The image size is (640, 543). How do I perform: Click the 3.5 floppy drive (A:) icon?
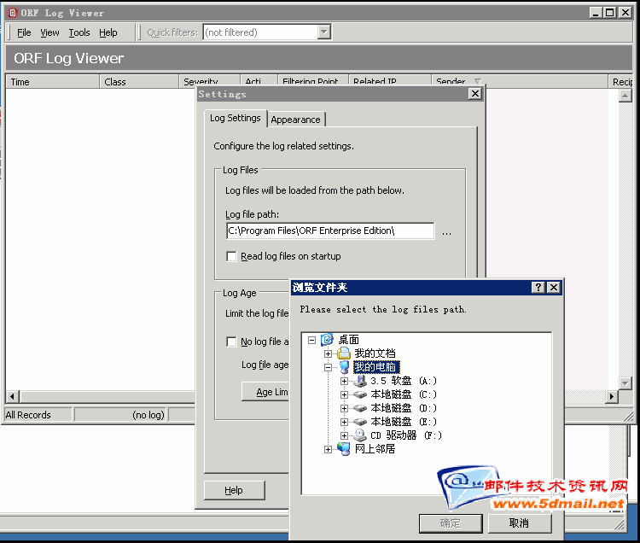coord(359,381)
